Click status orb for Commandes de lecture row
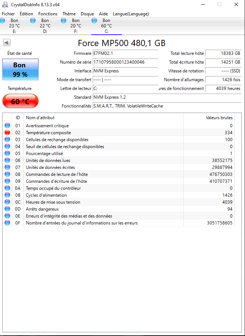The width and height of the screenshot is (245, 336). click(x=7, y=174)
